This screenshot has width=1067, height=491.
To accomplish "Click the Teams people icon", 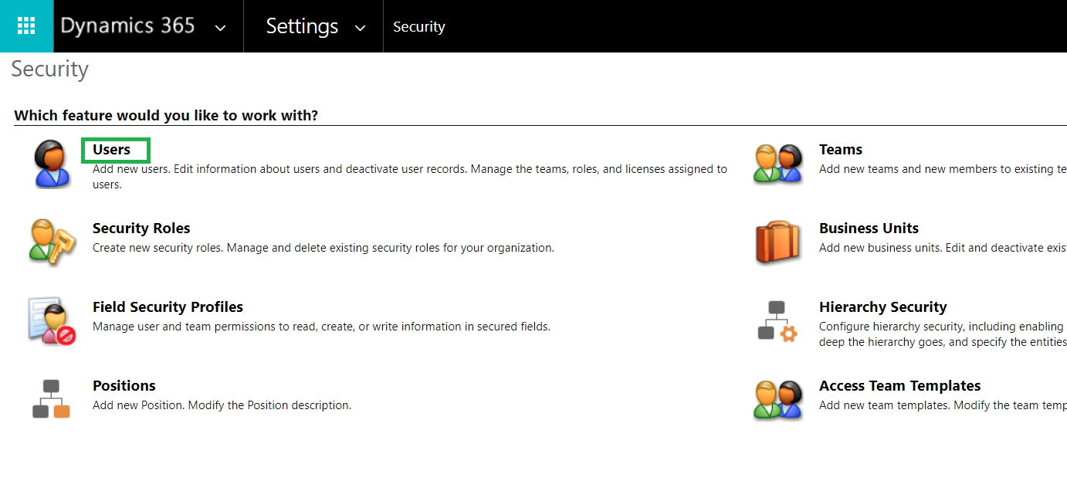I will click(778, 164).
